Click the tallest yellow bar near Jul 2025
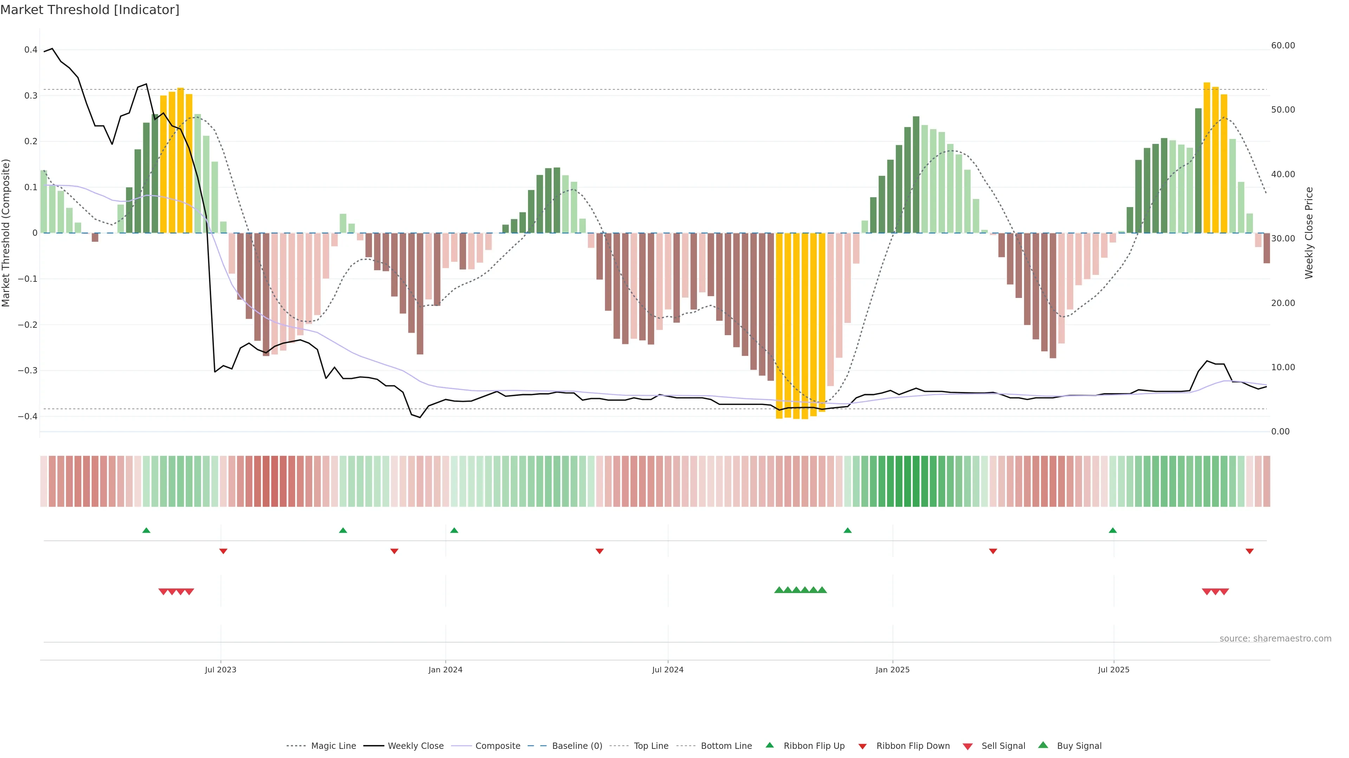 tap(1207, 157)
